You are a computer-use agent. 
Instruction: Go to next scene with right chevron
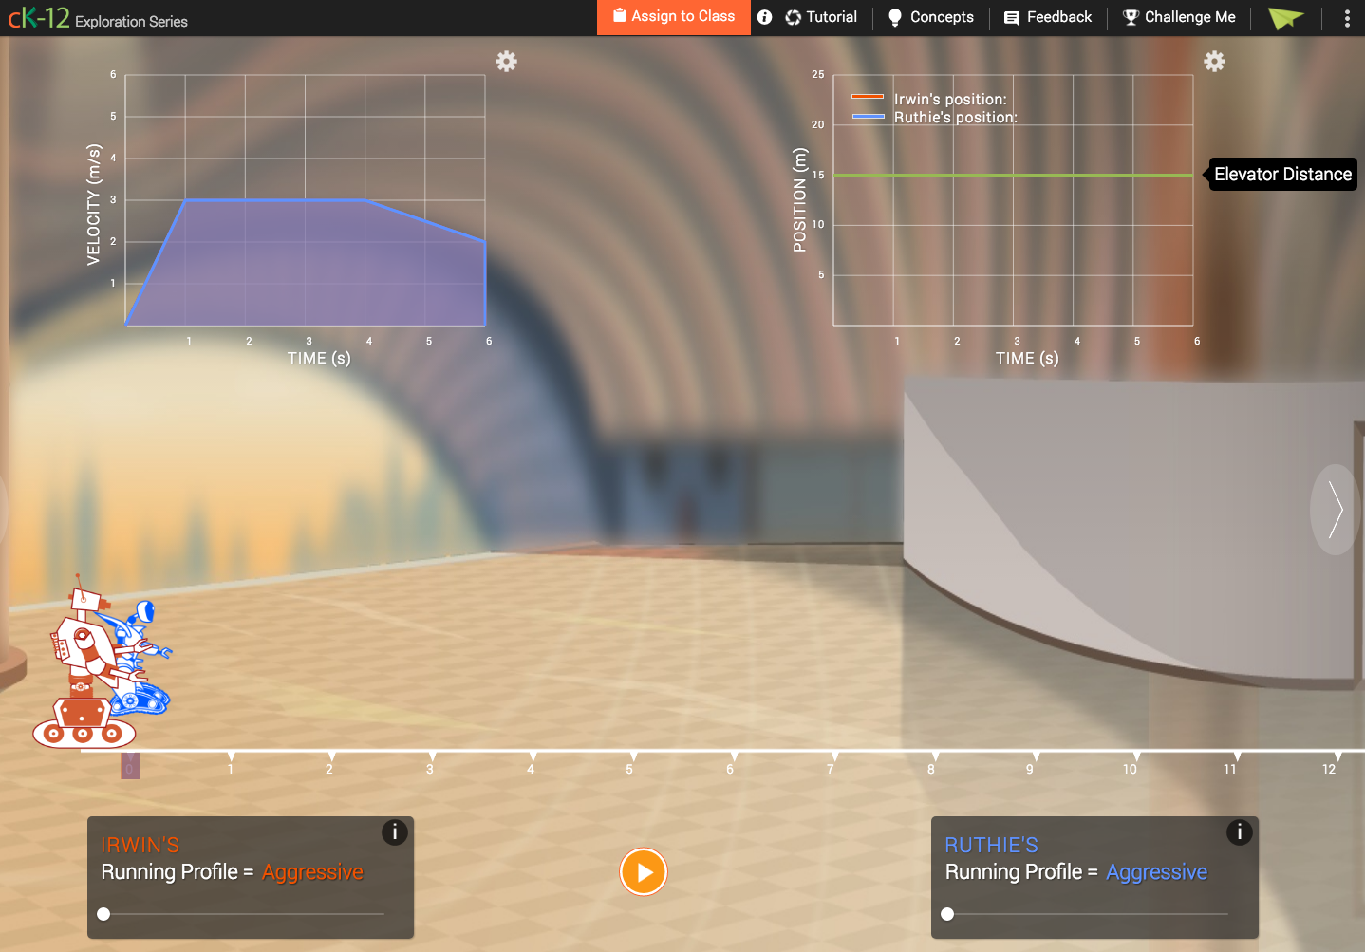1335,509
